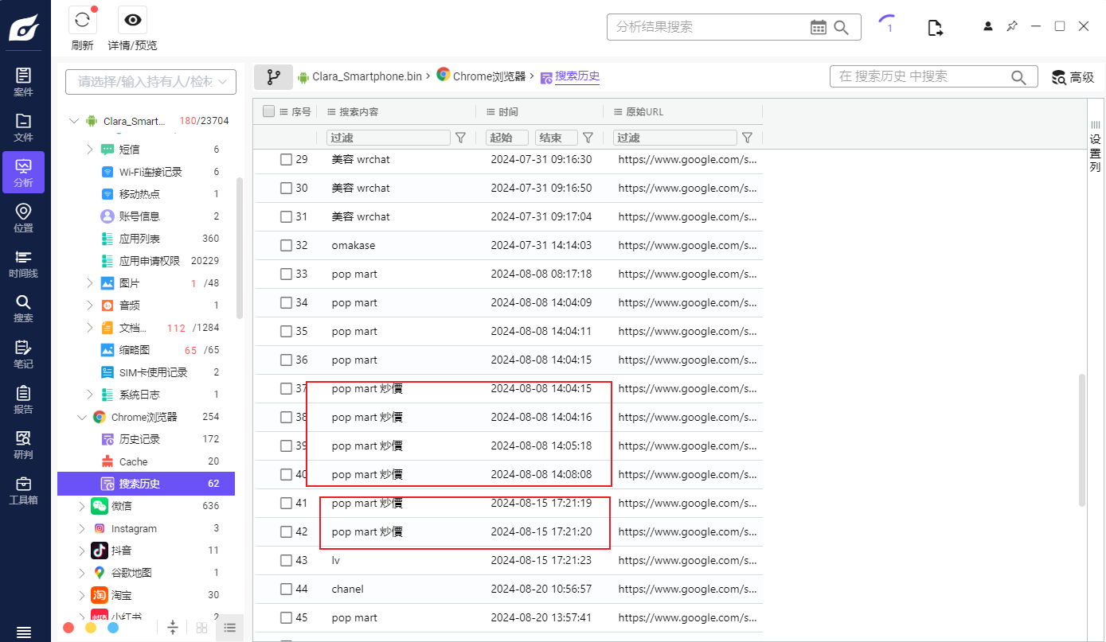The width and height of the screenshot is (1106, 642).
Task: Tick the checkbox for row 45
Action: point(287,618)
